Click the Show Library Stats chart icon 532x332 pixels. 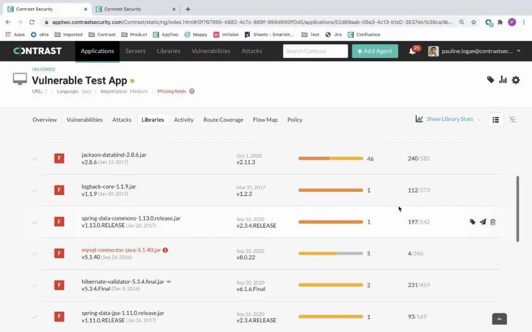click(x=419, y=119)
